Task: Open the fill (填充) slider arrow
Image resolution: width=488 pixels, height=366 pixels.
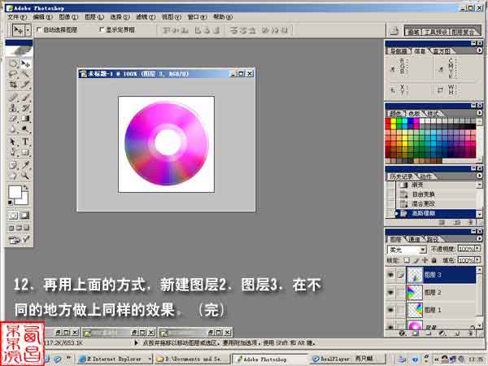Action: [477, 260]
